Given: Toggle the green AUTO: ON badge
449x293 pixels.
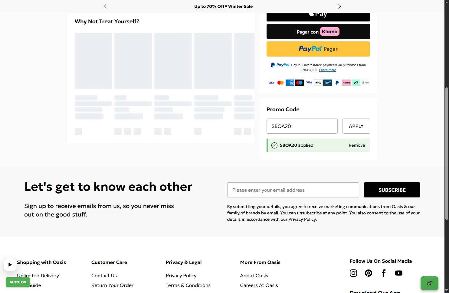Looking at the screenshot, I should pos(18,282).
